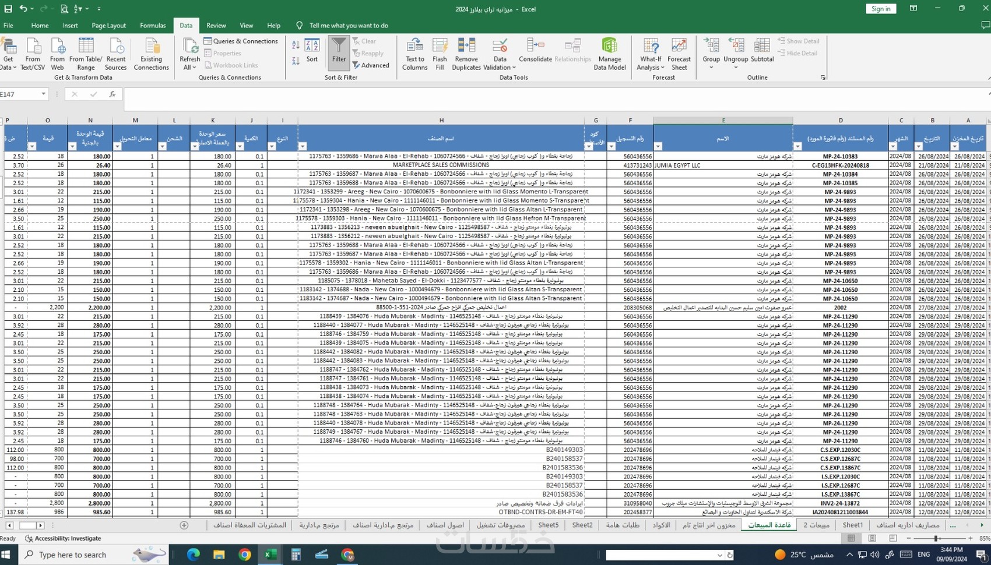This screenshot has height=565, width=991.
Task: Open the Sort dialog
Action: coord(312,51)
